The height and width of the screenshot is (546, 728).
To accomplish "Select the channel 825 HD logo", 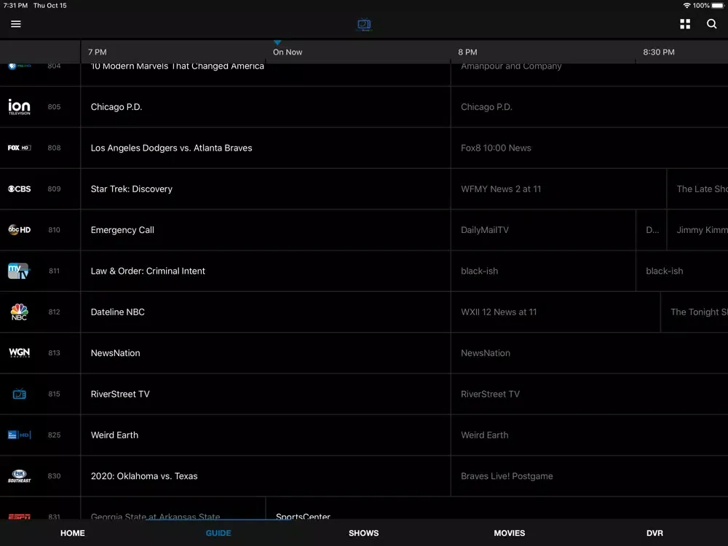I will pos(19,435).
